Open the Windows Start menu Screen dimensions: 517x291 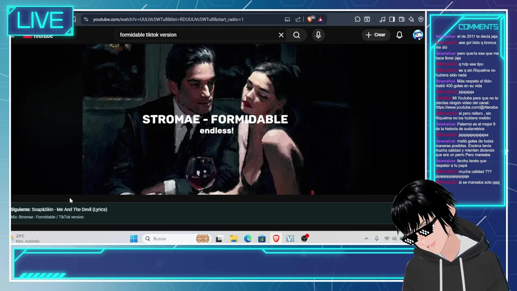tap(134, 238)
